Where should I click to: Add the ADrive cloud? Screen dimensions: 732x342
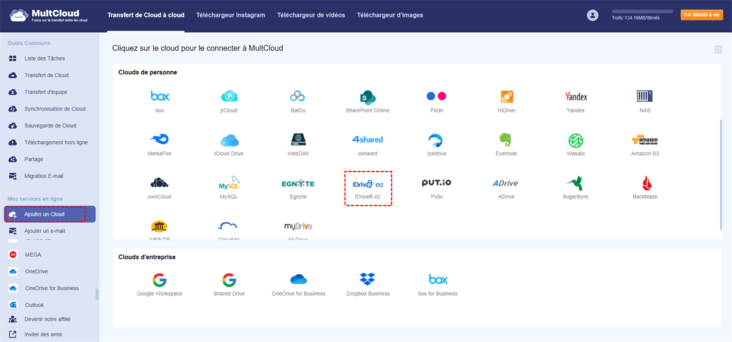coord(506,187)
